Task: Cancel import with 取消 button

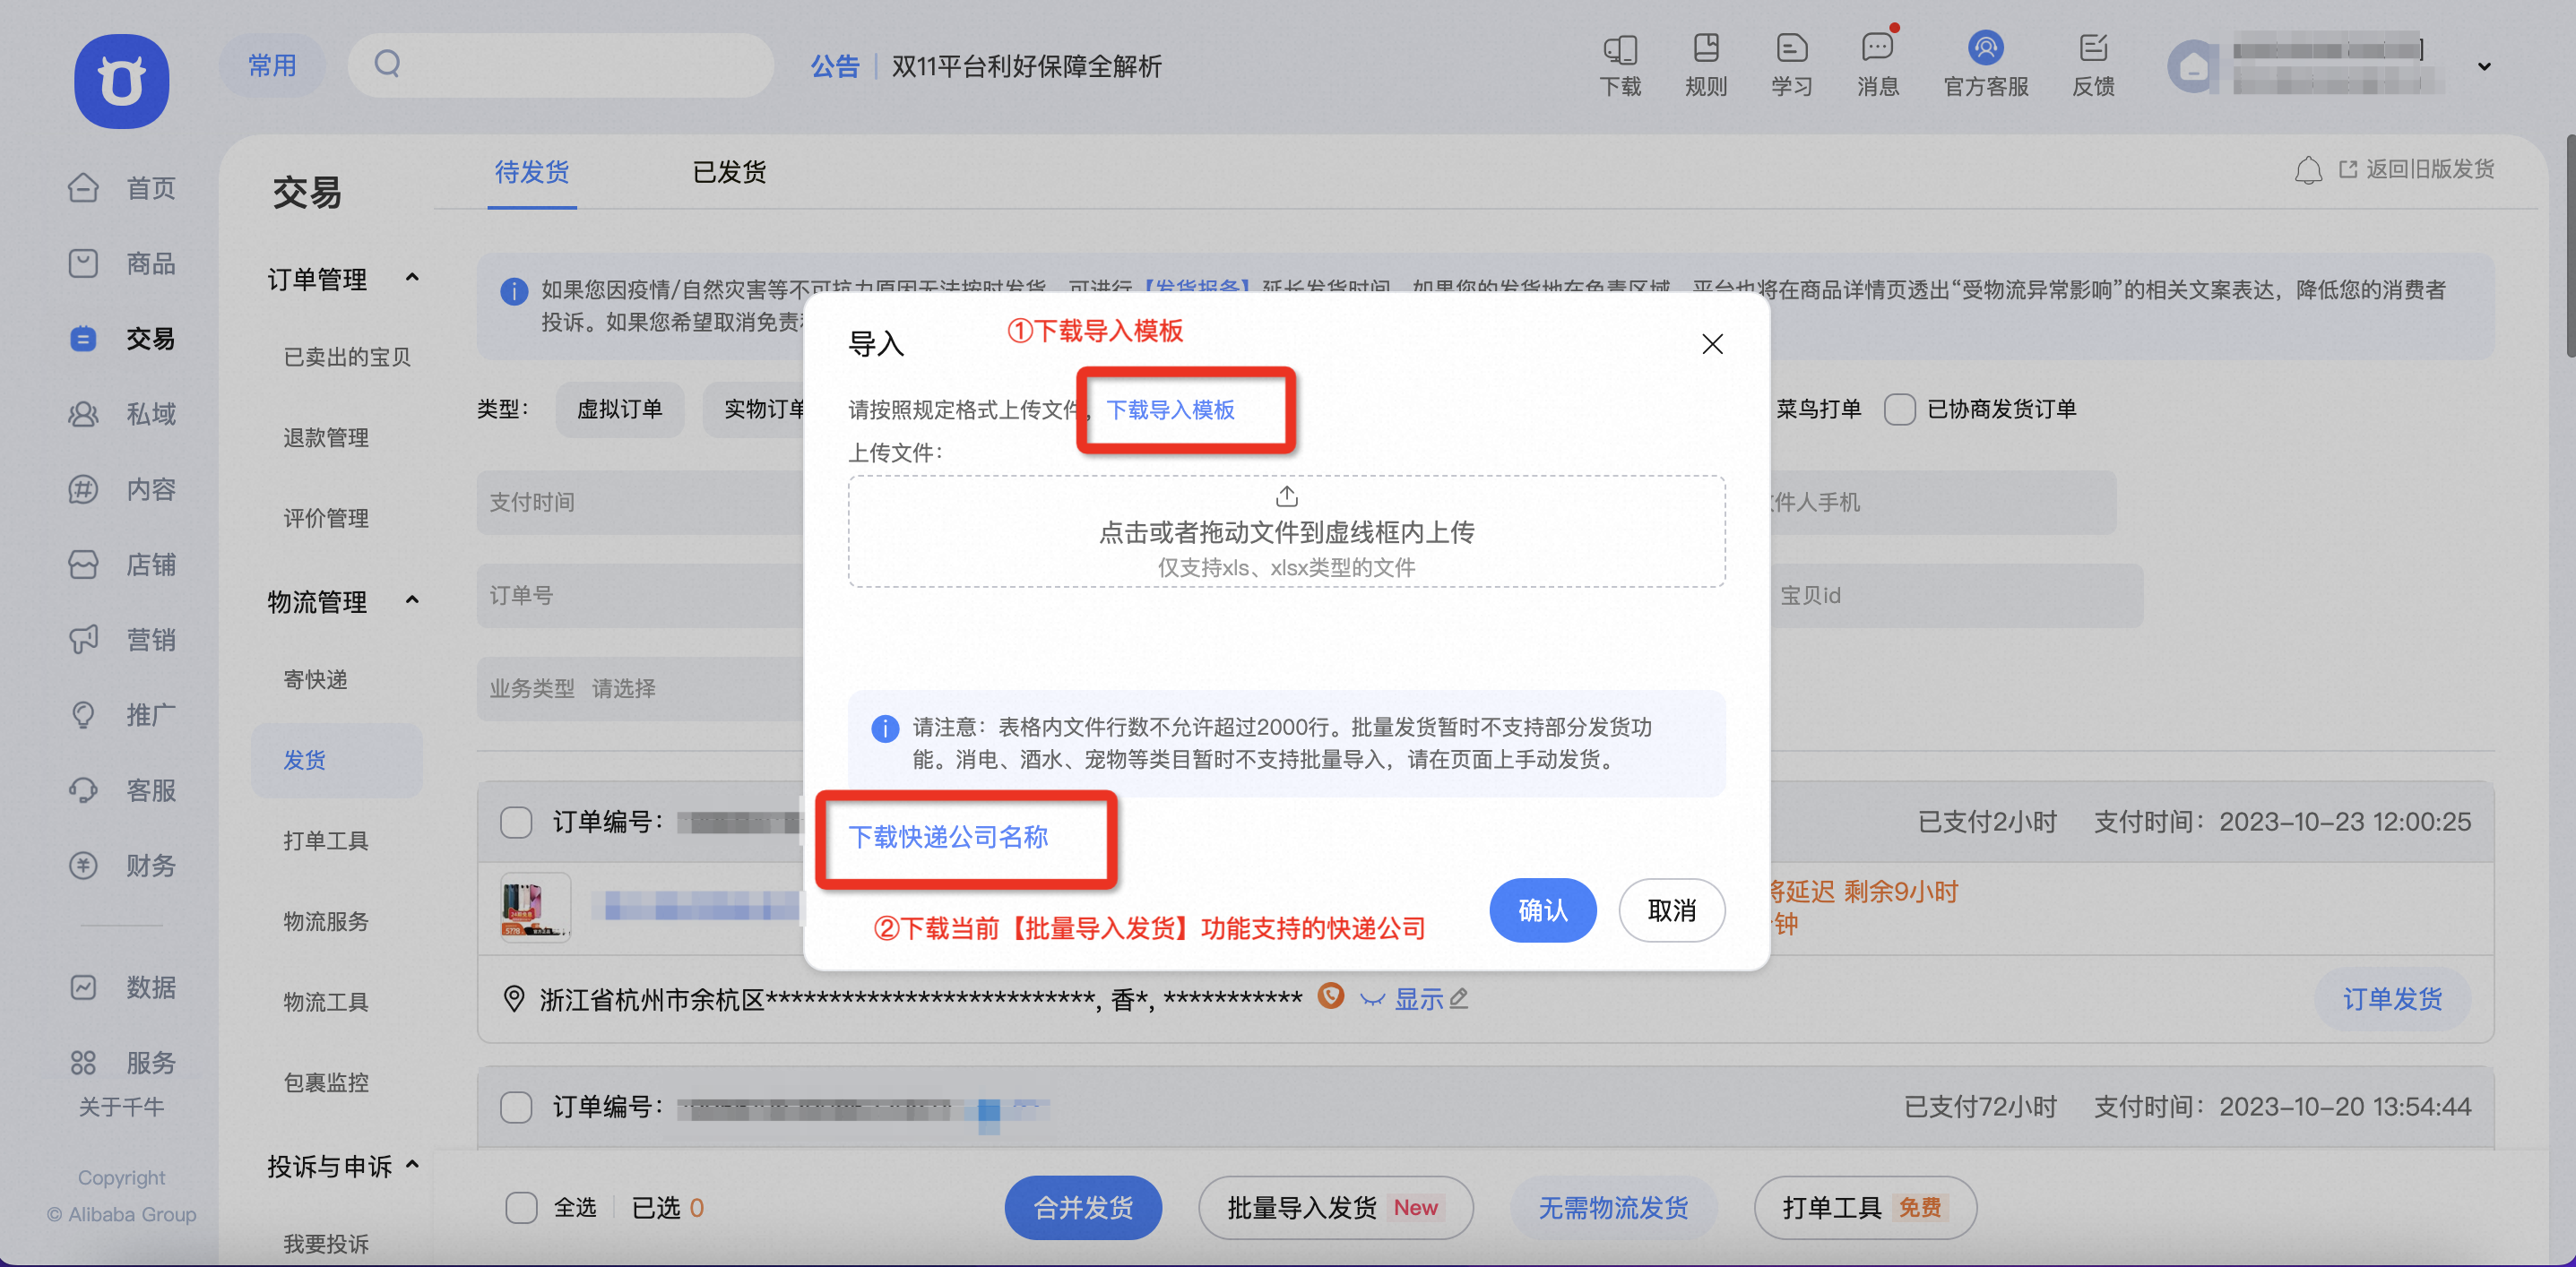Action: tap(1672, 910)
